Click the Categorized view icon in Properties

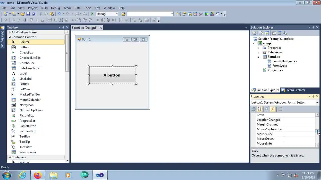(x=254, y=109)
